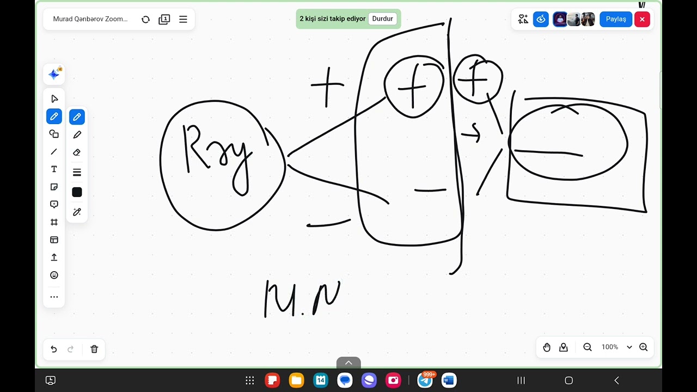Screen dimensions: 697x392
Task: Expand the bottom panel chevron handle
Action: point(348,363)
